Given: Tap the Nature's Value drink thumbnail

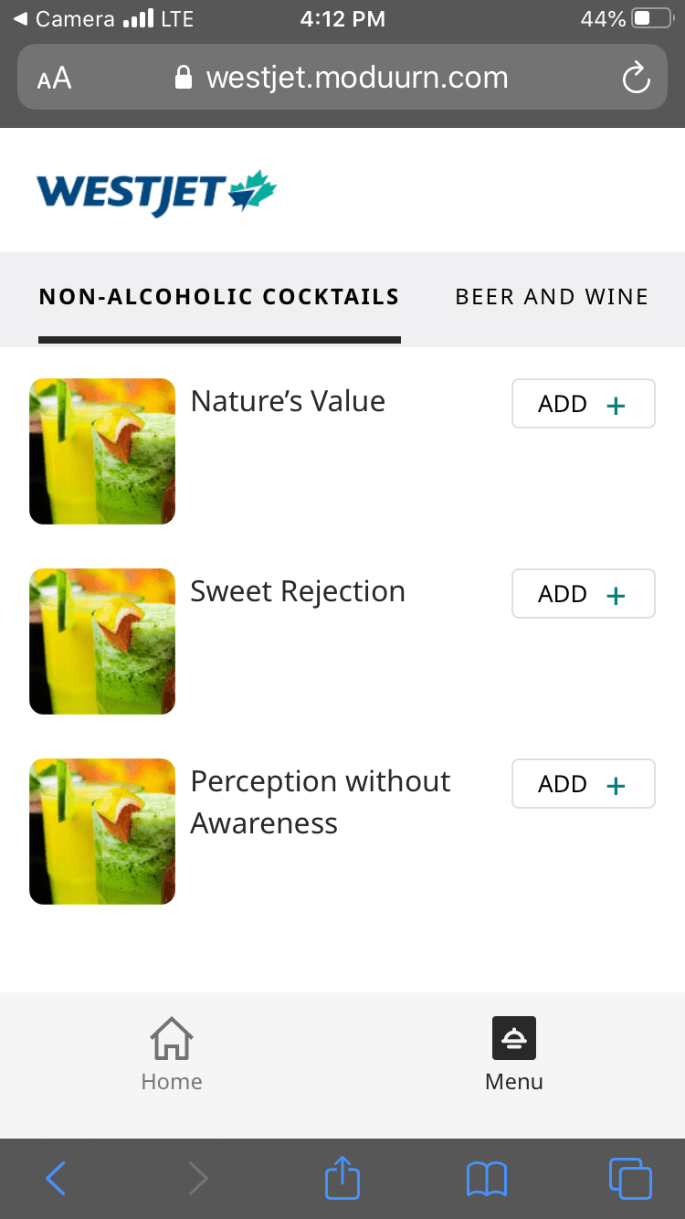Looking at the screenshot, I should (x=102, y=451).
